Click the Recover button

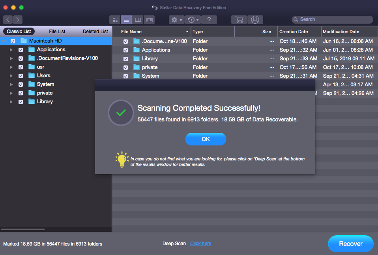tap(351, 244)
